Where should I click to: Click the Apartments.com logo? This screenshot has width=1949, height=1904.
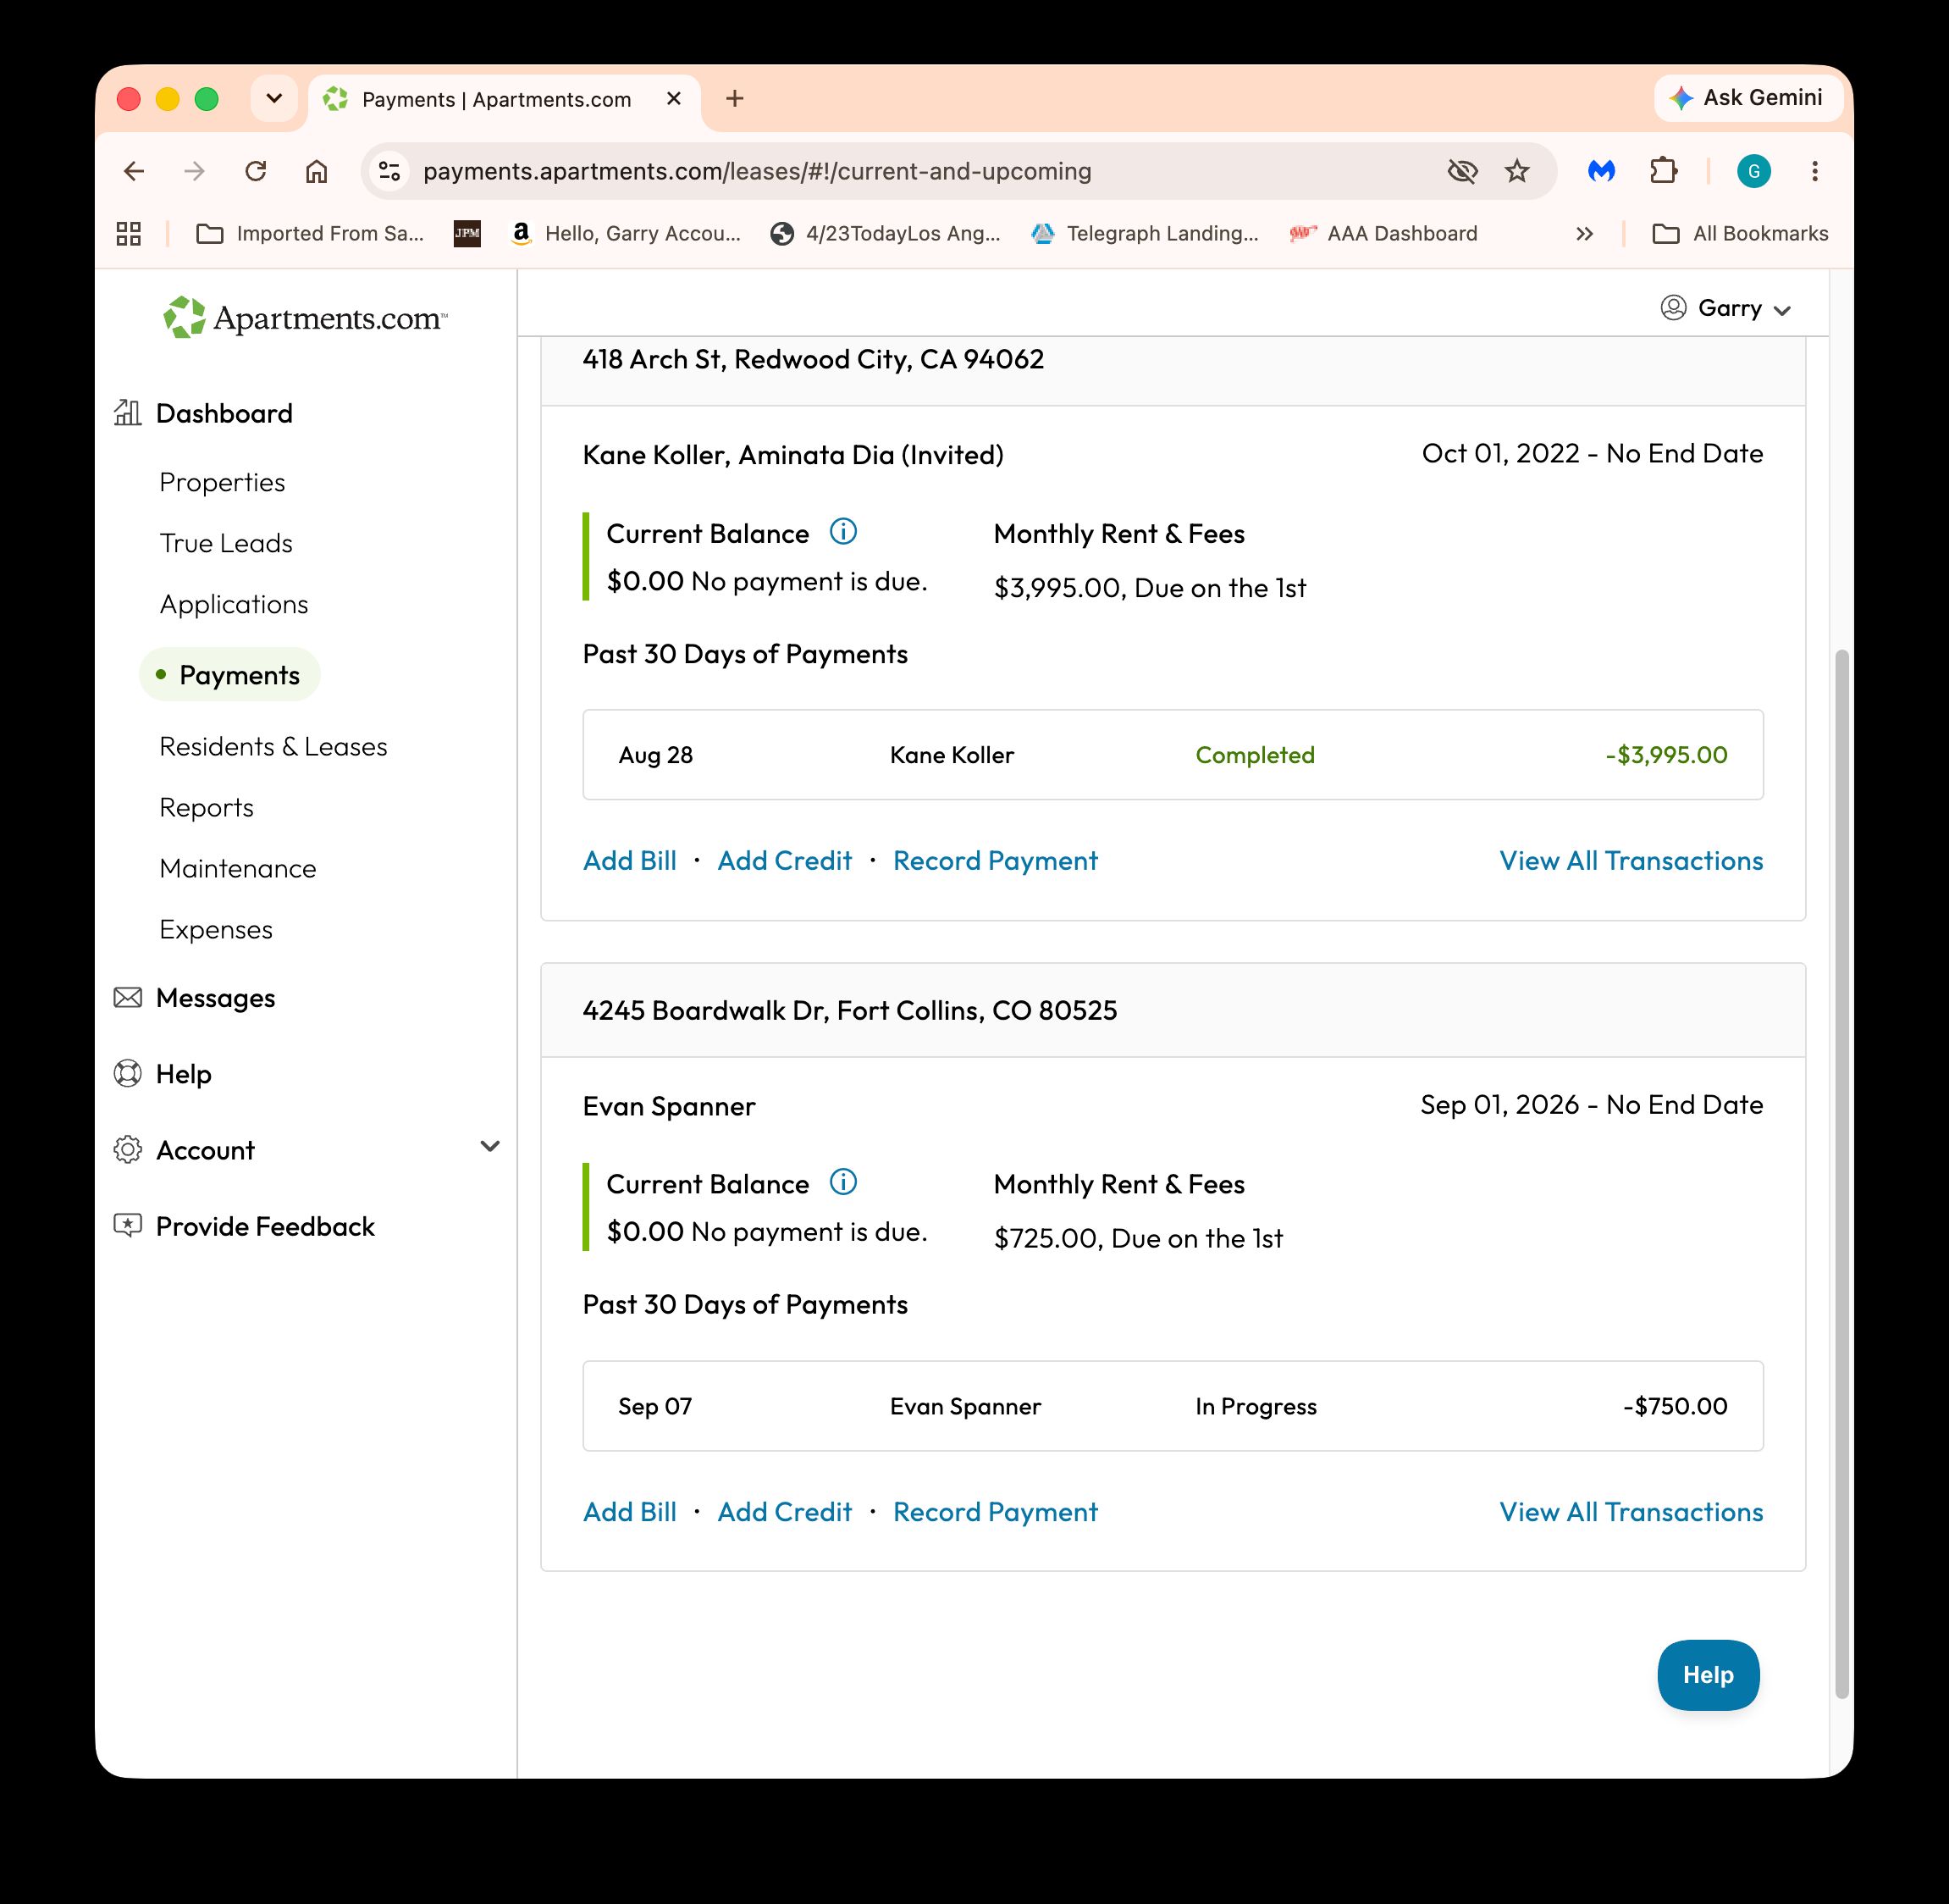click(305, 317)
